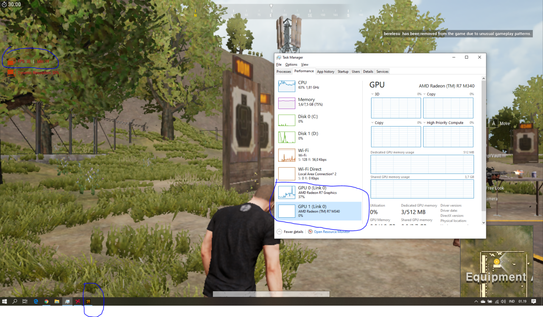Open the View menu in Task Manager
This screenshot has width=543, height=317.
click(305, 65)
